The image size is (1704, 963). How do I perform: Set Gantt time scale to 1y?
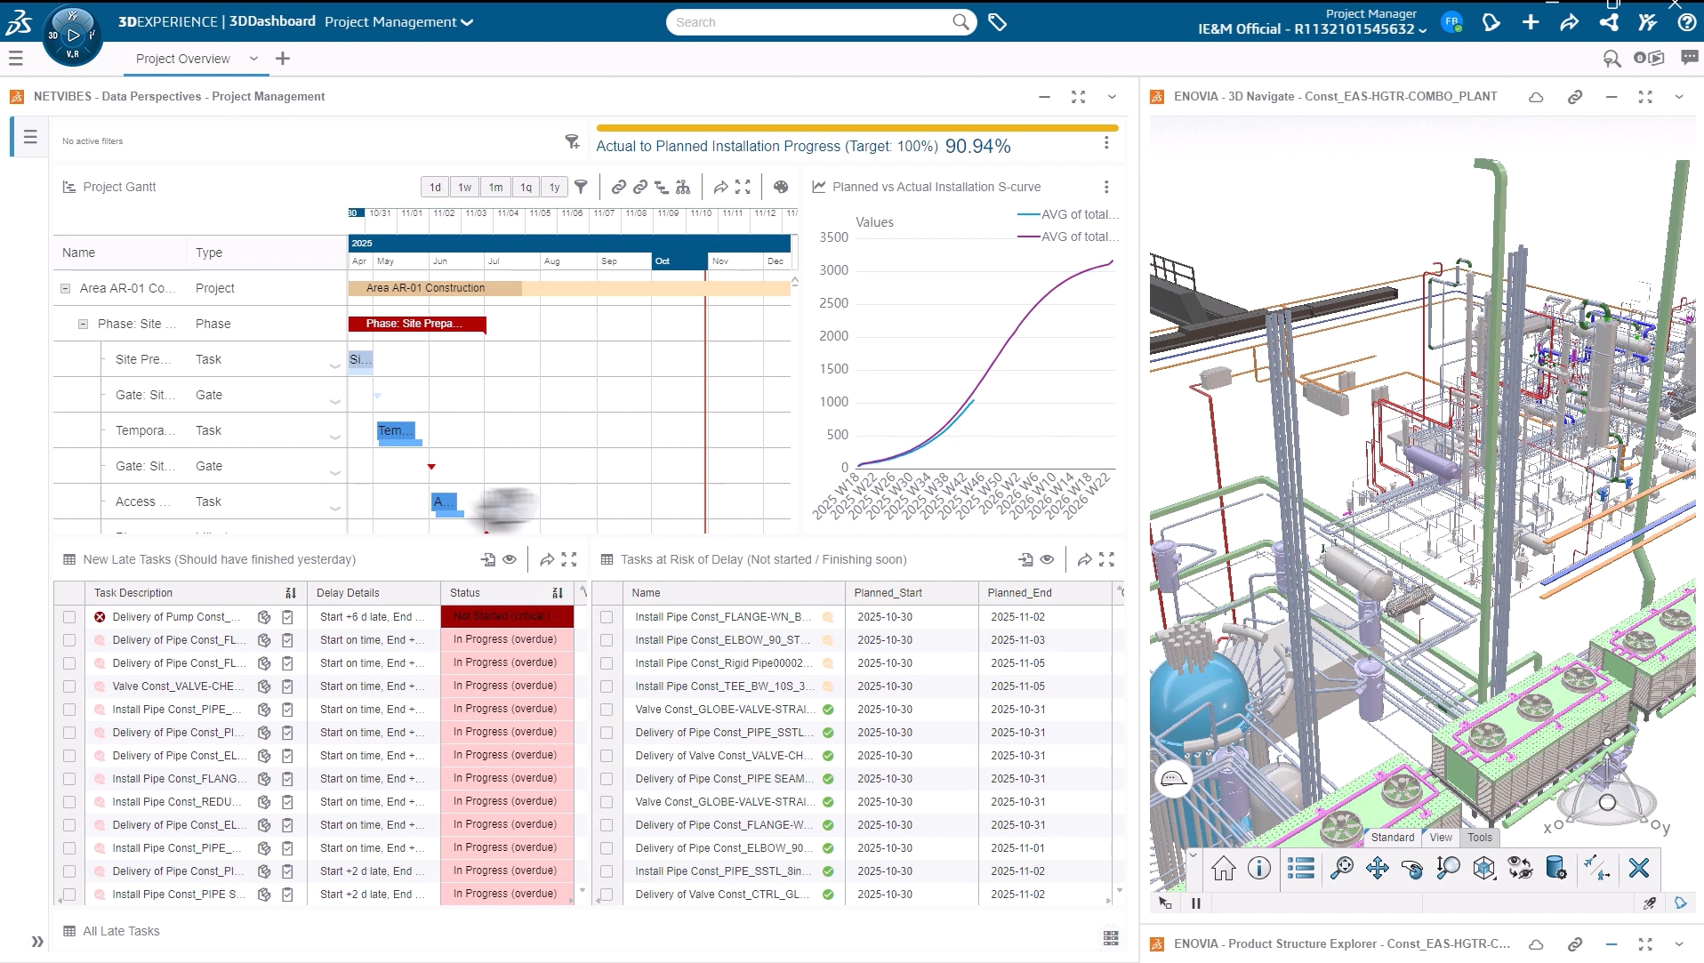coord(554,187)
